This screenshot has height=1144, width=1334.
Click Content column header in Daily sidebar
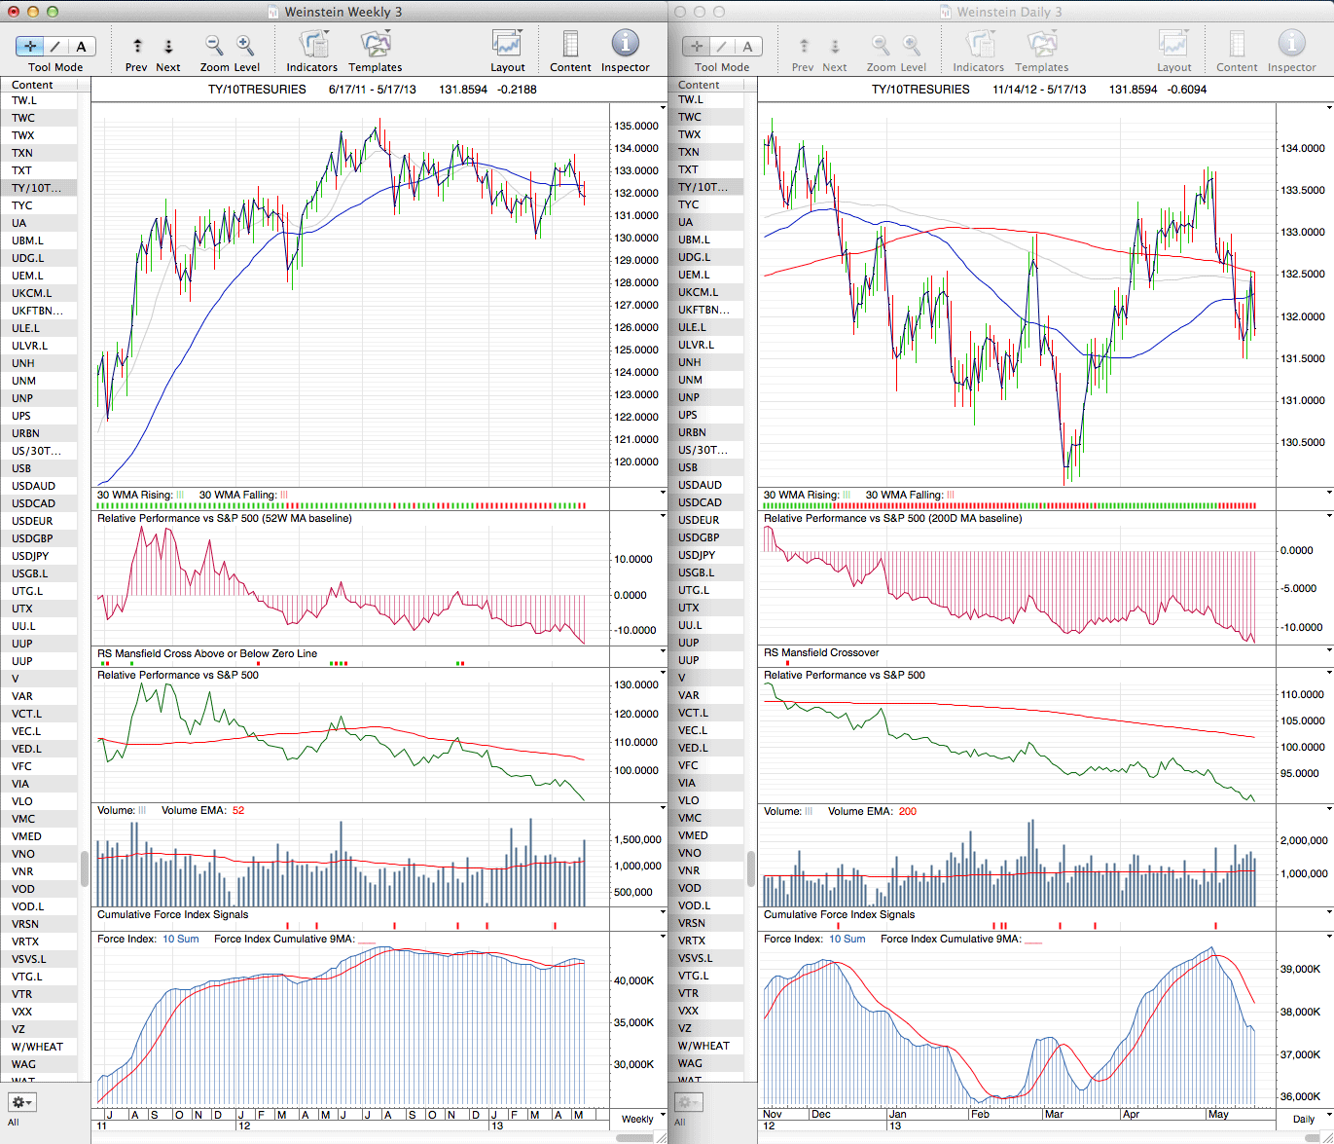pos(699,85)
